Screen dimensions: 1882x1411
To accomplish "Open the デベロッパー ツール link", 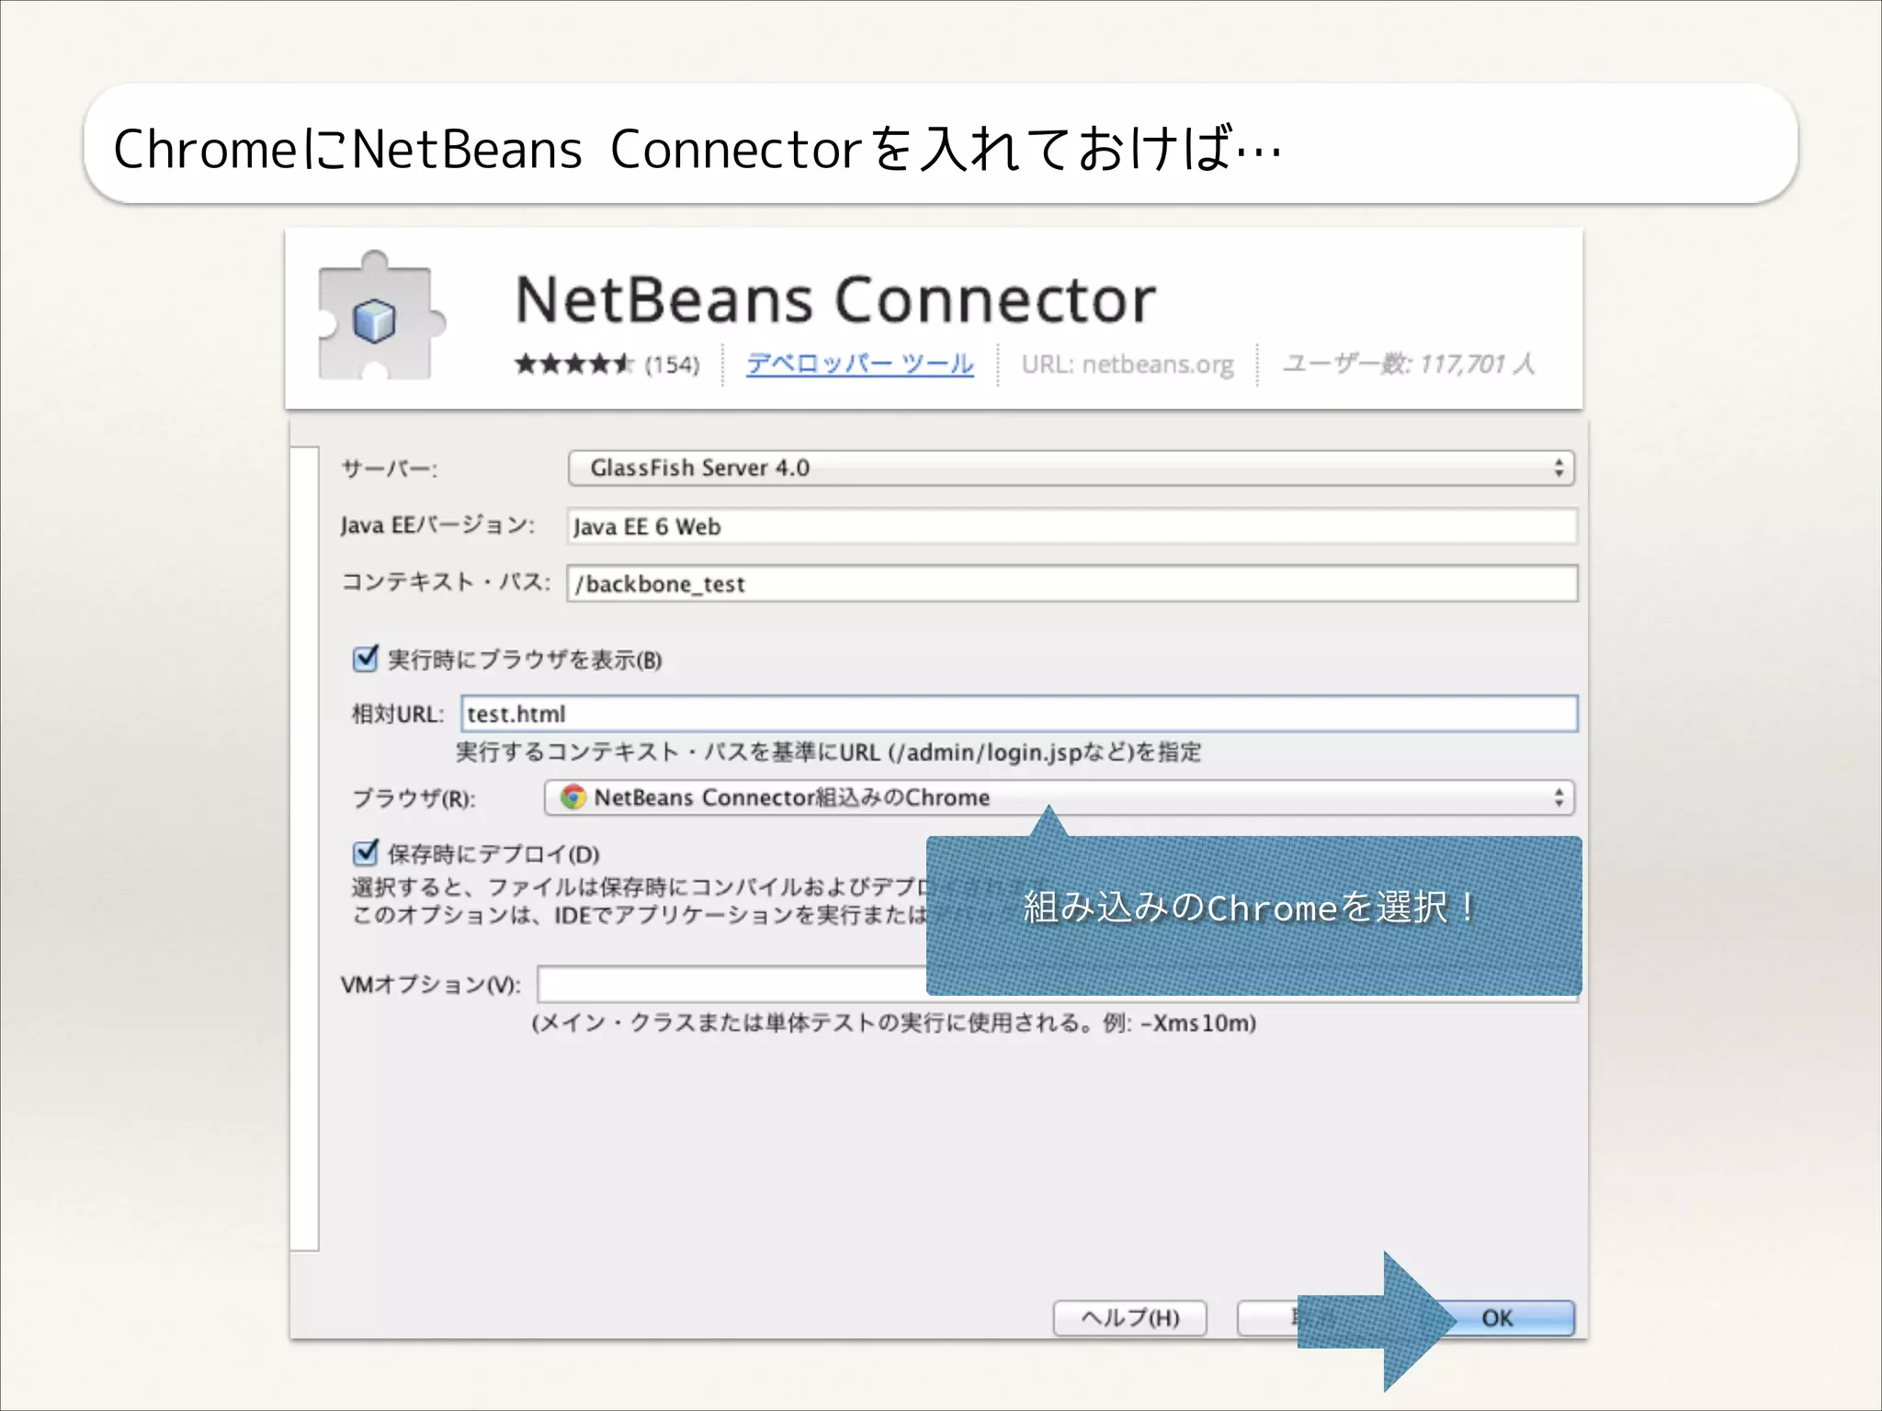I will pyautogui.click(x=859, y=364).
